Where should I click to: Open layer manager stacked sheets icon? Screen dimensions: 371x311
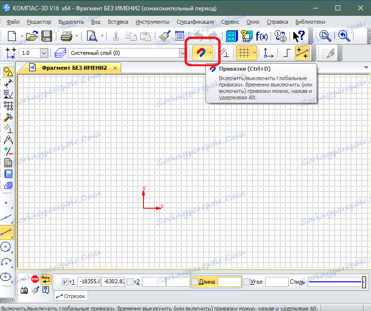click(60, 53)
